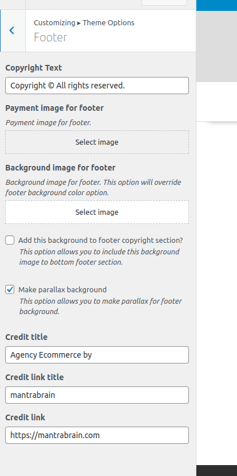
Task: Enable Add this background to footer copyright checkbox
Action: coord(10,241)
